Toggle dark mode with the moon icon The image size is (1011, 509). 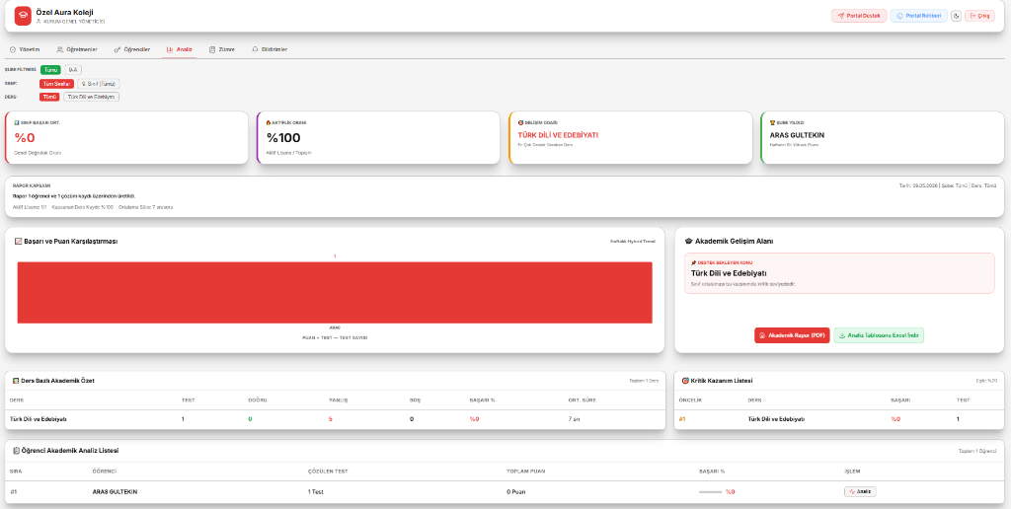pyautogui.click(x=956, y=16)
